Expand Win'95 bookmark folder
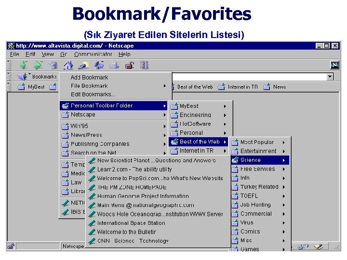This screenshot has height=260, width=347. click(114, 126)
